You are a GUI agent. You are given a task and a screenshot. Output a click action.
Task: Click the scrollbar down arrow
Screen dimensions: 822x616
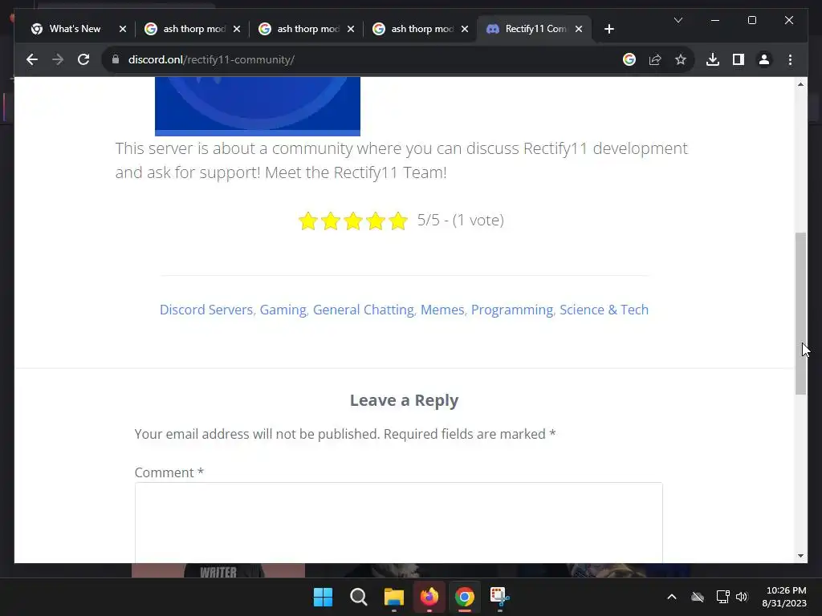pyautogui.click(x=800, y=556)
